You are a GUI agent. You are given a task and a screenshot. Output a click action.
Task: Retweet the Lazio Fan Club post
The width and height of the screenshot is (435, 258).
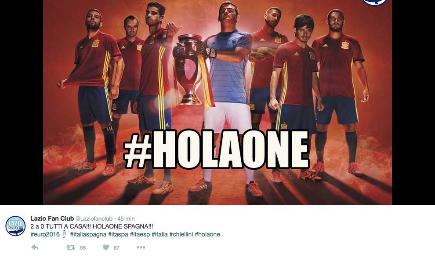click(71, 247)
